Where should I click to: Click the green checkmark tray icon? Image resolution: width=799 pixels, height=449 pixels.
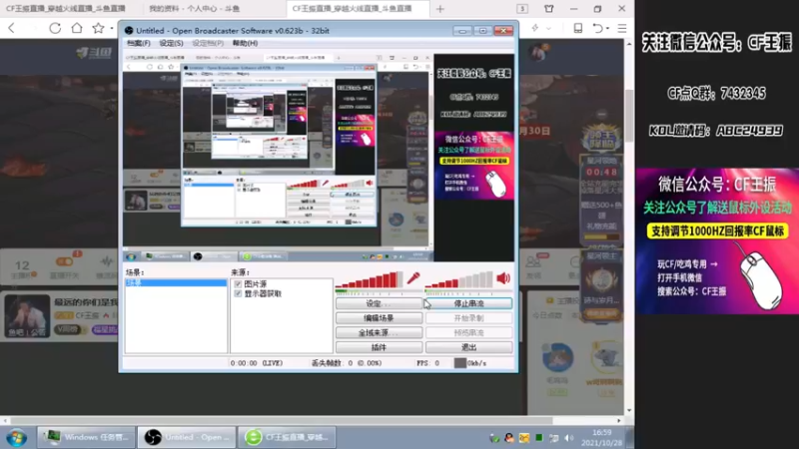(x=493, y=438)
